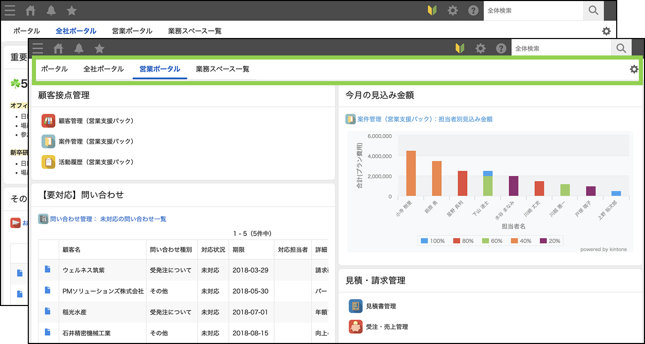Click the 受注・売上管理 piggy bank icon
This screenshot has width=645, height=344.
tap(355, 327)
